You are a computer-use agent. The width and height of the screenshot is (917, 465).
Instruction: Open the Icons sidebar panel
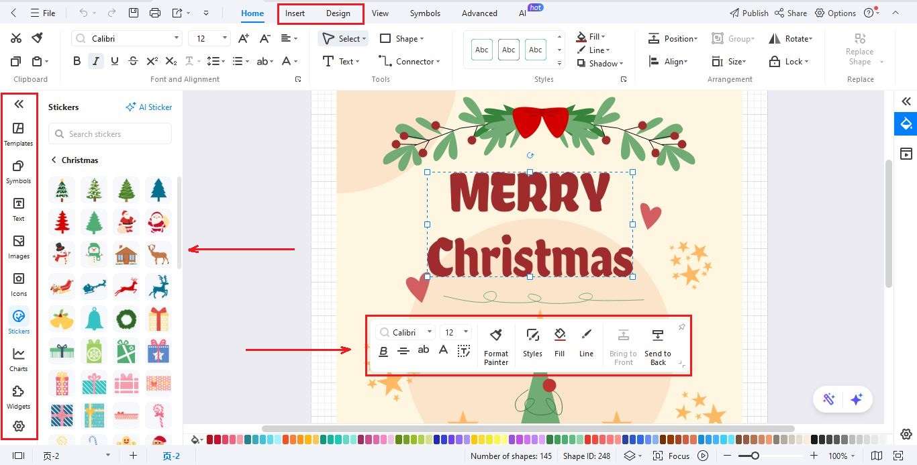click(18, 284)
